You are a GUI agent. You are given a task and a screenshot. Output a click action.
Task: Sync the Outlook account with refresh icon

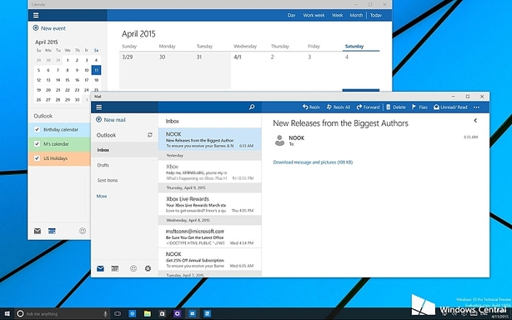150,135
